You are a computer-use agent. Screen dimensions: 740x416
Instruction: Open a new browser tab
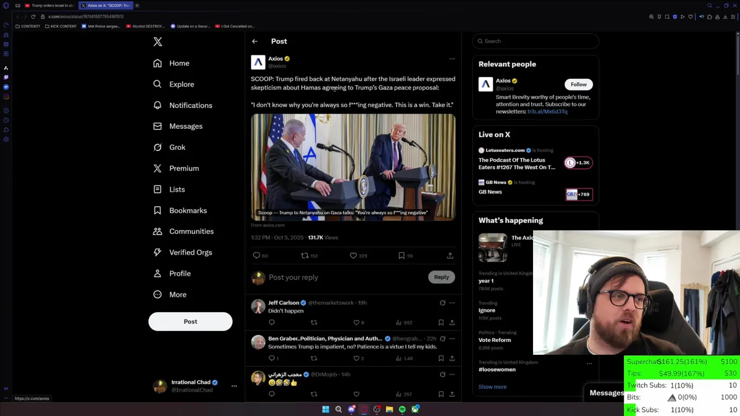[137, 5]
